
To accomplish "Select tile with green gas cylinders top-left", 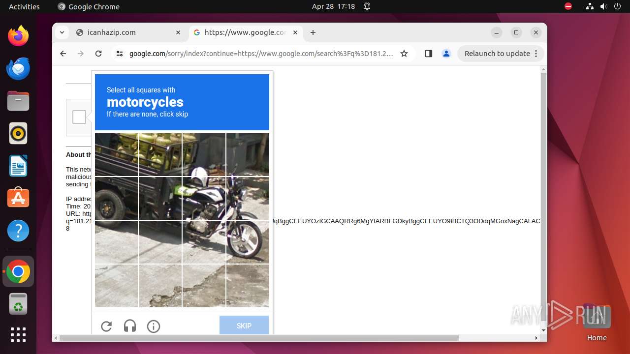I will click(116, 154).
